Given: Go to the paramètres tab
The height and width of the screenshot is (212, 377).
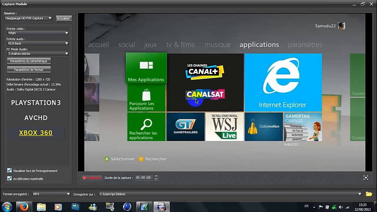Looking at the screenshot, I should (305, 45).
